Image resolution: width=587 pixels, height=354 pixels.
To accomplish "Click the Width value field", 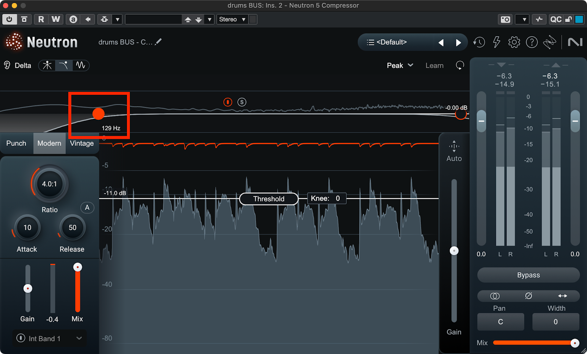I will pos(555,322).
